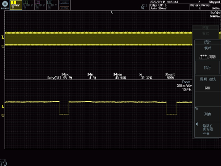Click the 统计 statistics menu header
This screenshot has height=166, width=221.
coord(208,42)
